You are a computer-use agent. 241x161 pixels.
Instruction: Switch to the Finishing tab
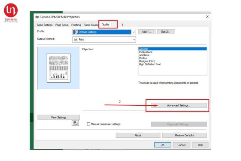[76, 25]
